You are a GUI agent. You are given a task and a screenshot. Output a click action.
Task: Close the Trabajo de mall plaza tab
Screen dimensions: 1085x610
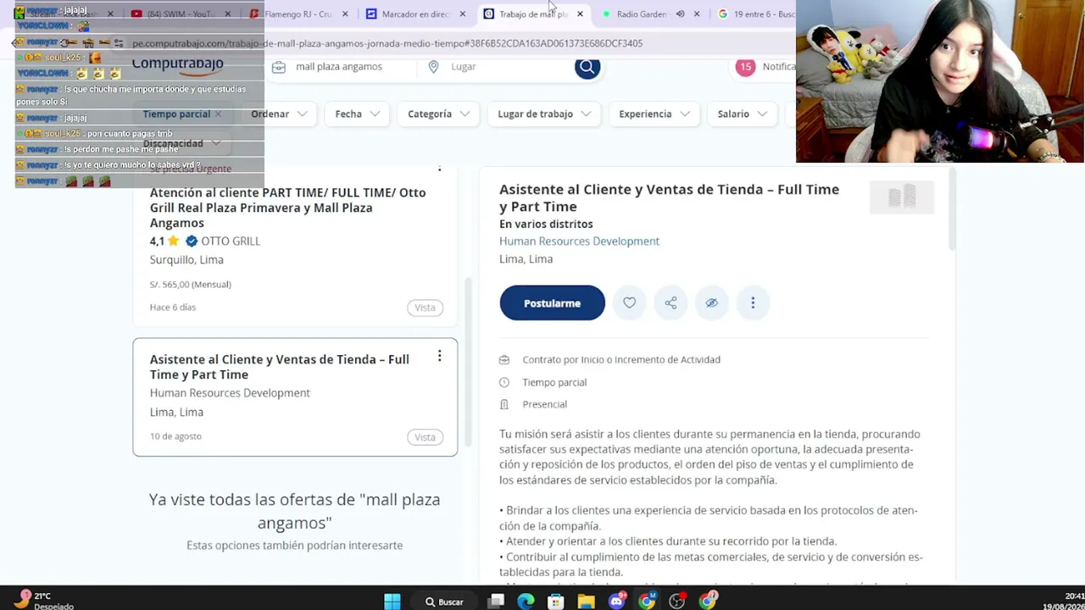580,14
